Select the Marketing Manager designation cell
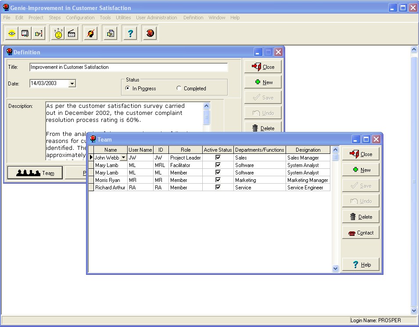Image resolution: width=419 pixels, height=327 pixels. pos(308,180)
